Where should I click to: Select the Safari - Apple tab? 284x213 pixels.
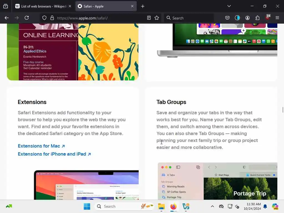pyautogui.click(x=106, y=6)
